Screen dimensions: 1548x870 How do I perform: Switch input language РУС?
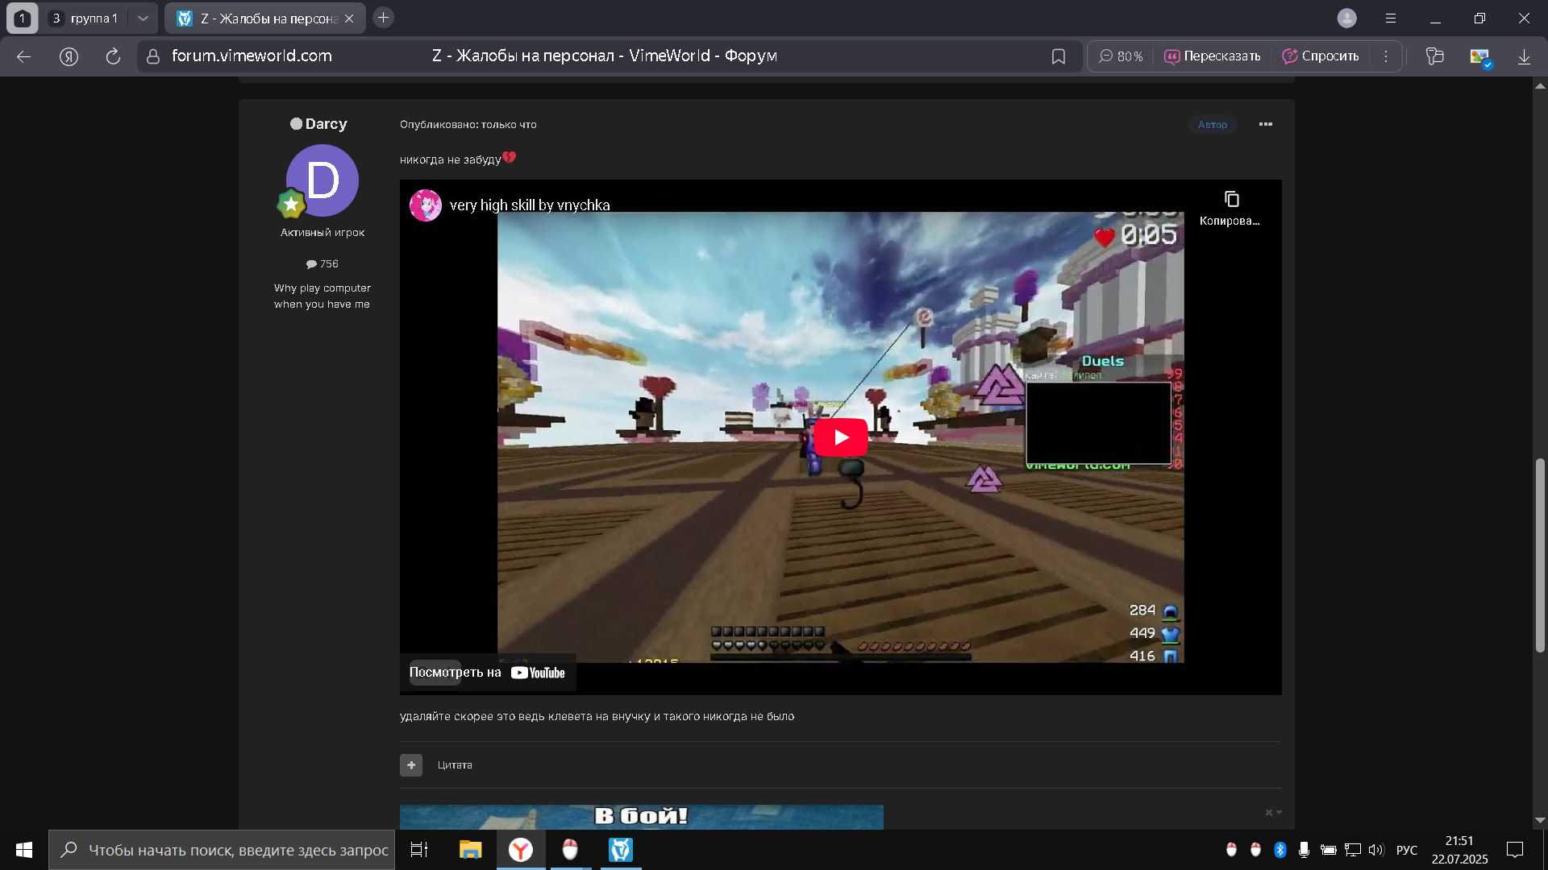(x=1407, y=850)
